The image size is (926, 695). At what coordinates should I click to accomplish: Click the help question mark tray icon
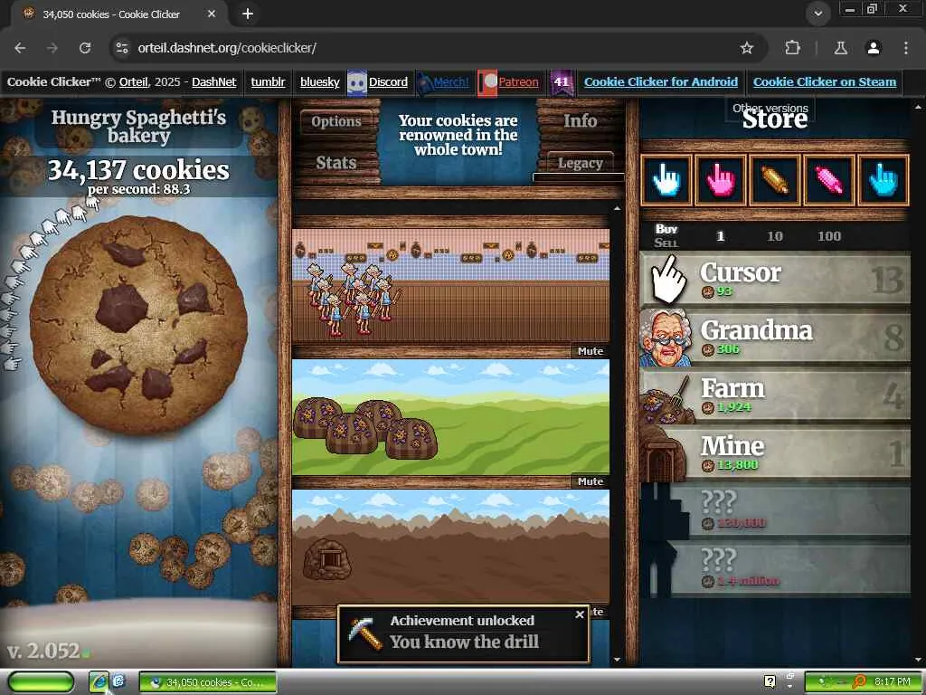click(x=770, y=681)
